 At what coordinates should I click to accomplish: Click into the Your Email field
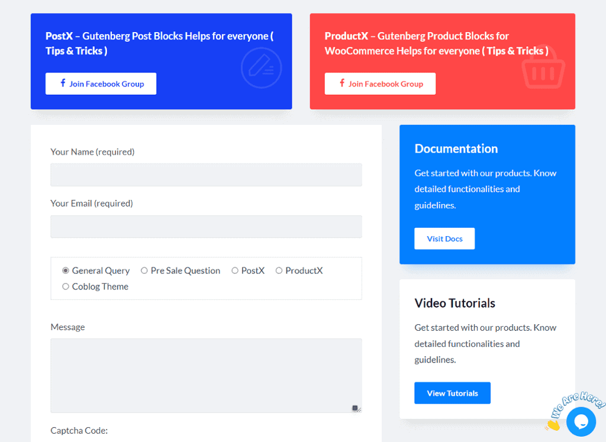tap(206, 227)
